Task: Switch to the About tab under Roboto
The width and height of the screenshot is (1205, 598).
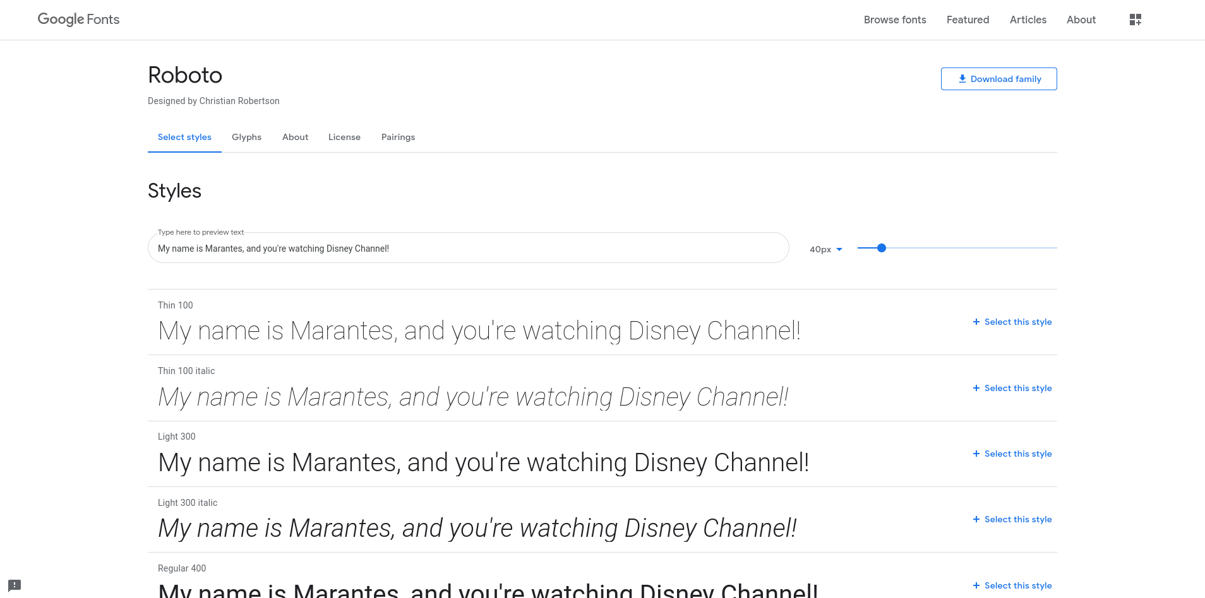Action: coord(295,137)
